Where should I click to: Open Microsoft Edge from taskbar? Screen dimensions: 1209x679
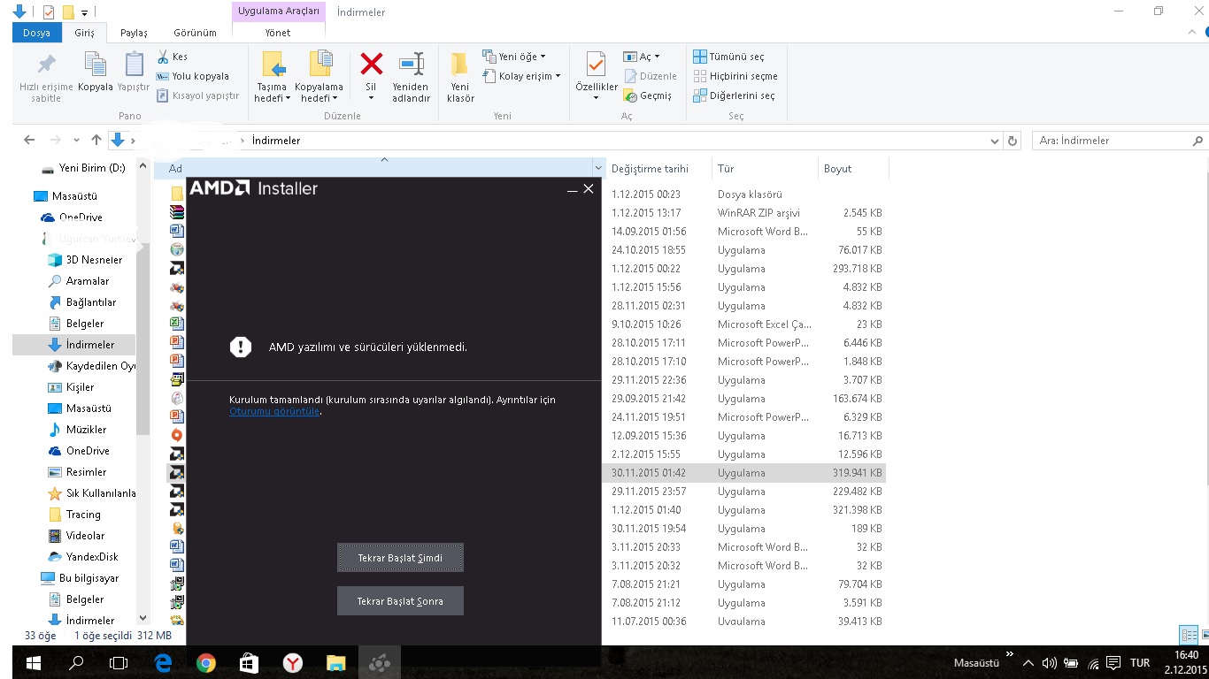(162, 662)
